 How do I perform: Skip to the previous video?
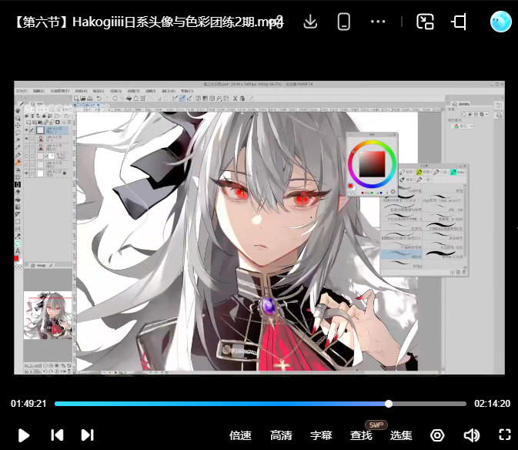[x=57, y=435]
